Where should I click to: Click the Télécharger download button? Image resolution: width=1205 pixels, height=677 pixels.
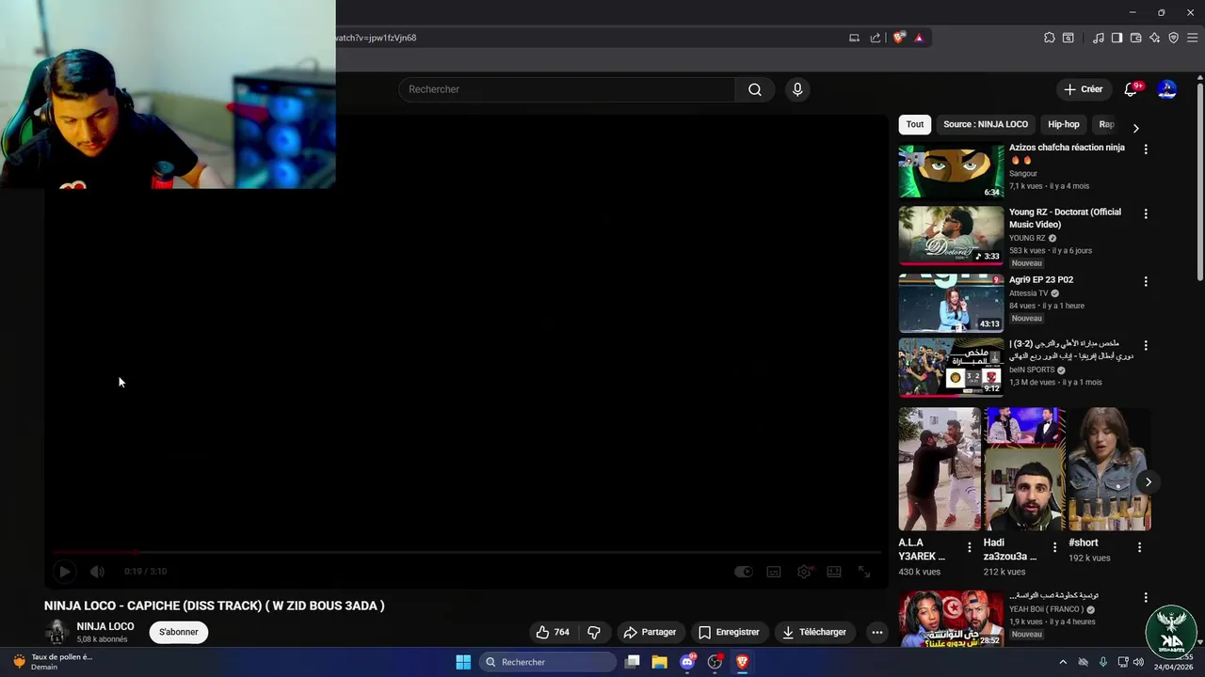814,632
